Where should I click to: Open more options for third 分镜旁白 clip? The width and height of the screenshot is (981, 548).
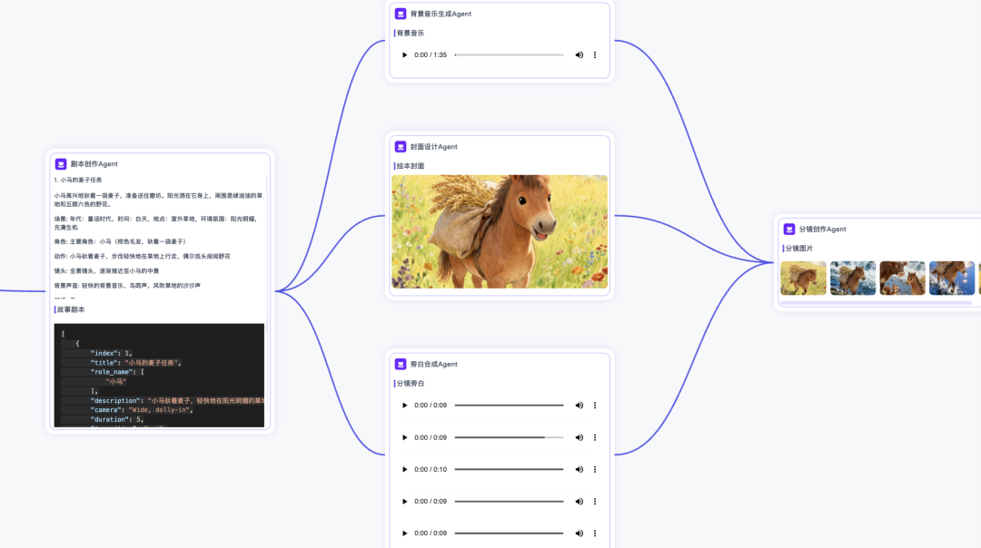point(595,469)
